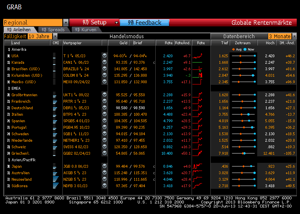Screen dimensions: 300x214
Task: Click the chart icon in Australien row
Action: coord(104,173)
